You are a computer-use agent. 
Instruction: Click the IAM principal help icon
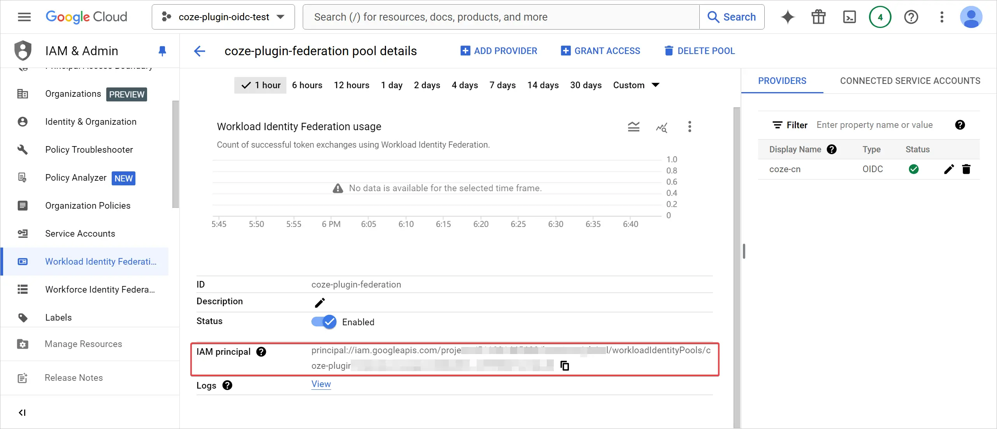pyautogui.click(x=261, y=352)
